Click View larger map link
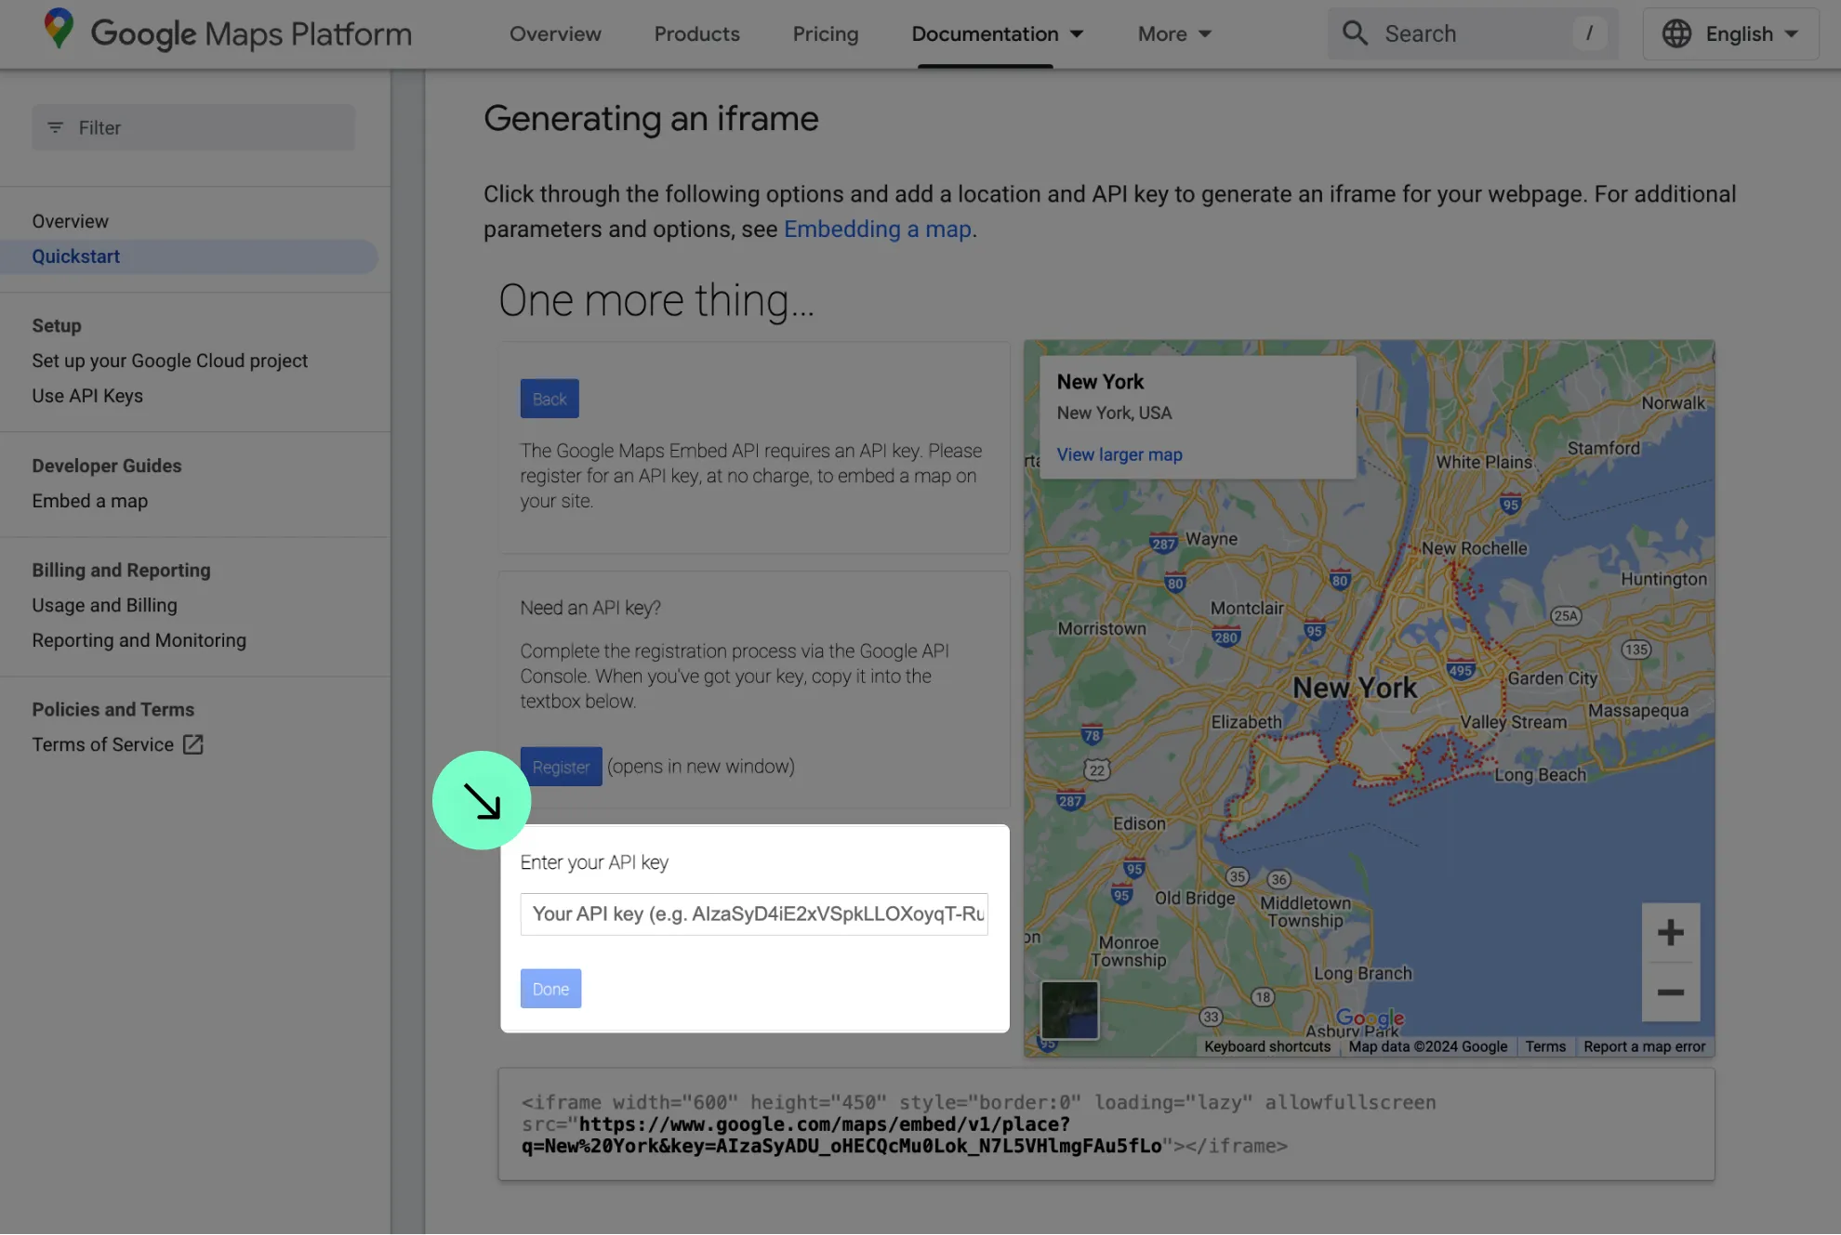The image size is (1841, 1235). [x=1119, y=454]
